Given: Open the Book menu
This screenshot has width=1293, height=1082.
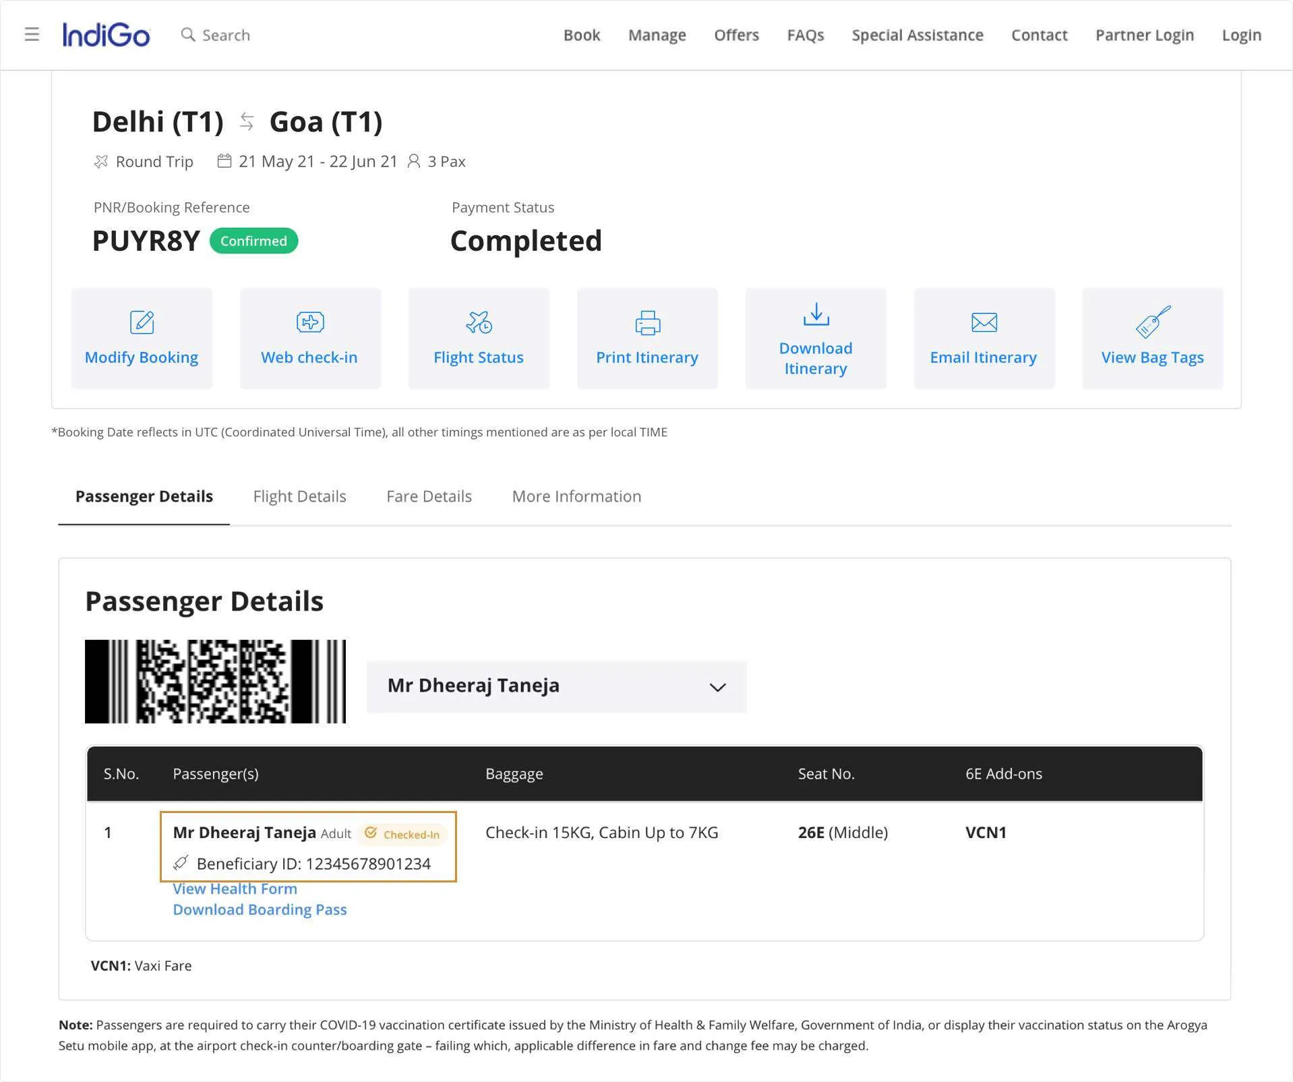Looking at the screenshot, I should coord(582,35).
